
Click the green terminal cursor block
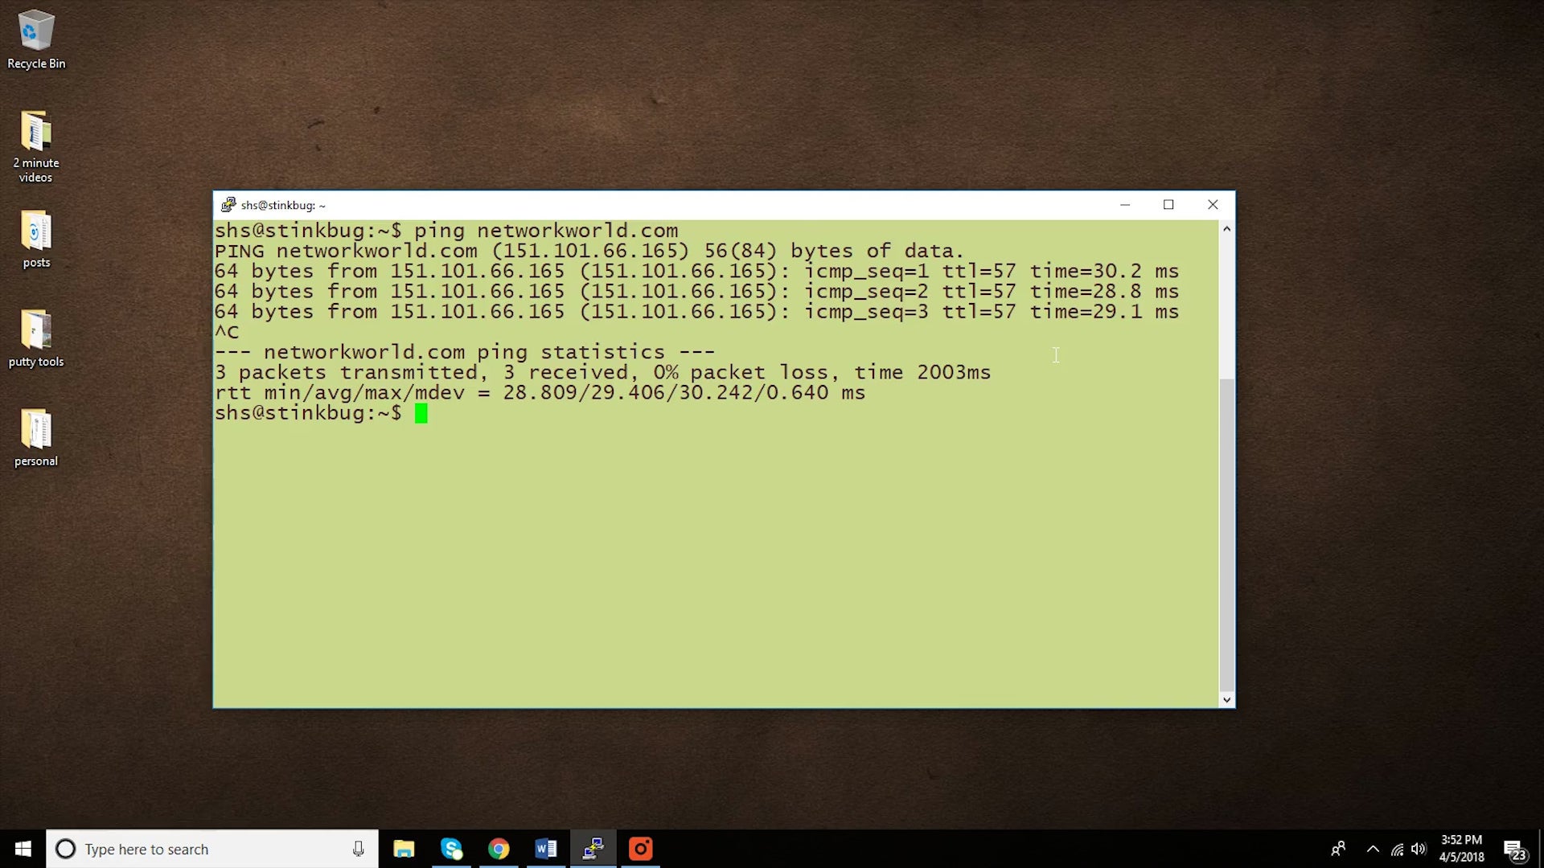click(421, 413)
